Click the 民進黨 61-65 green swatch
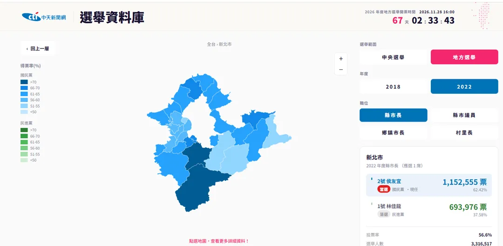The width and height of the screenshot is (503, 246). [24, 142]
